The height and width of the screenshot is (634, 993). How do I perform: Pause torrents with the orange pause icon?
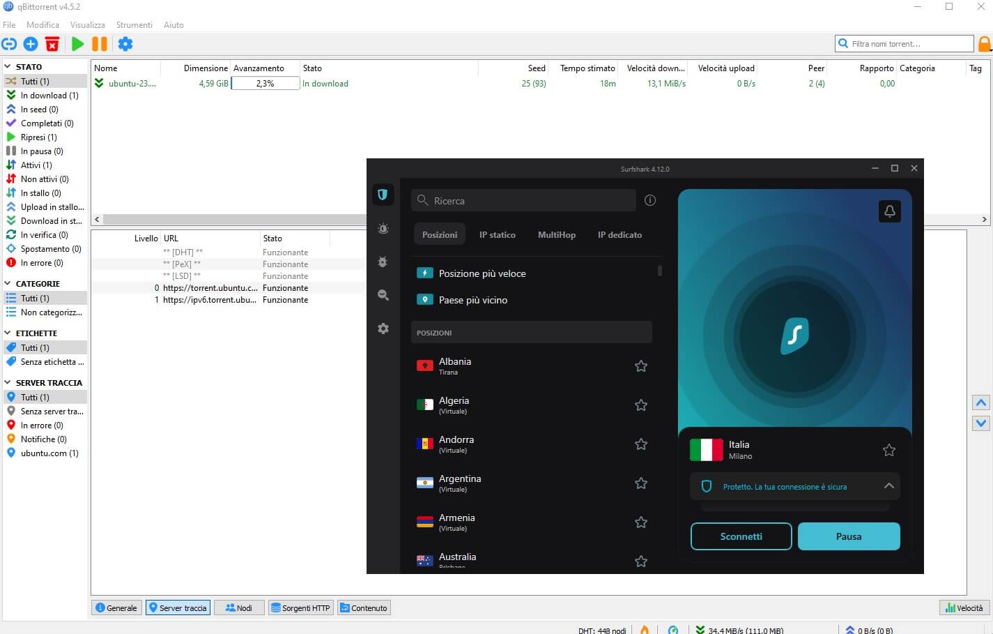tap(100, 44)
